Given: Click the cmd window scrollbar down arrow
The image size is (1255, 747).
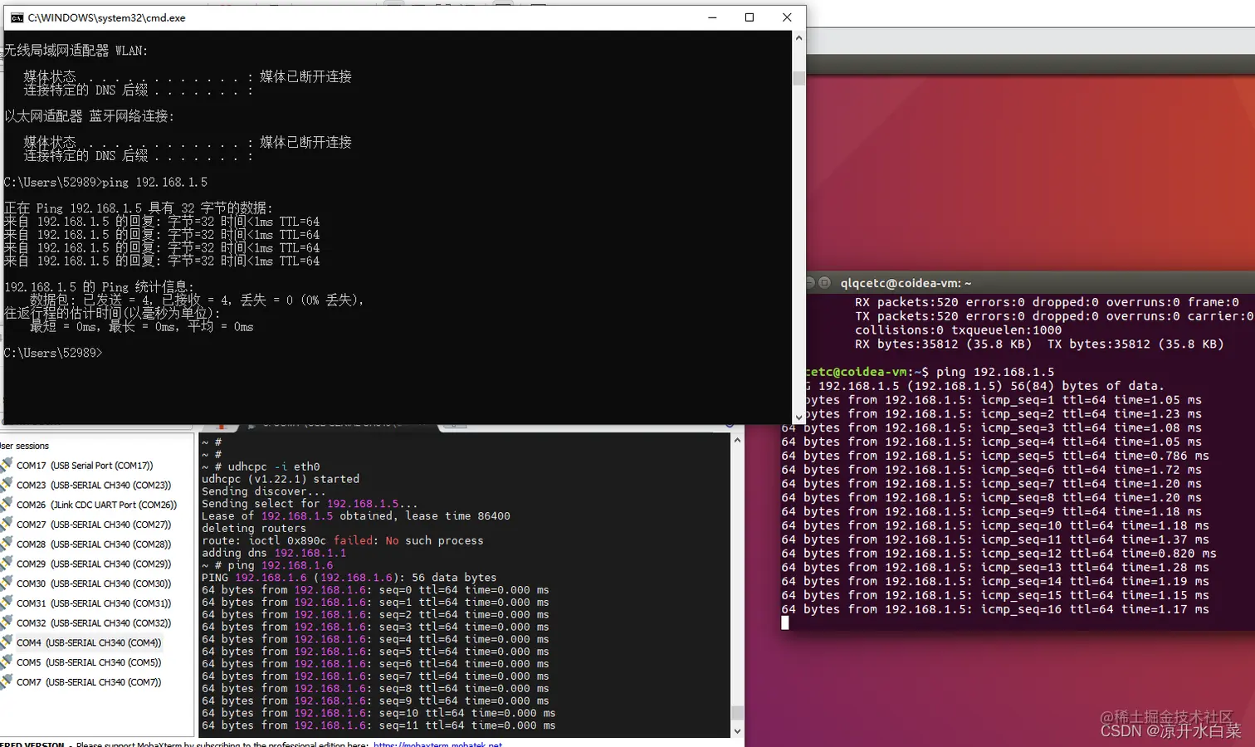Looking at the screenshot, I should tap(798, 417).
